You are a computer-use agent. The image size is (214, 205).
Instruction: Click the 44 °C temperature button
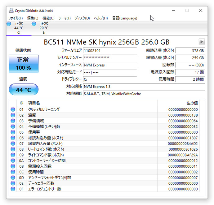(24, 89)
